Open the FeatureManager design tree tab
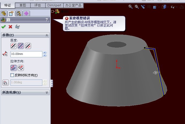Screen dimensions: 185x124 click(4, 13)
